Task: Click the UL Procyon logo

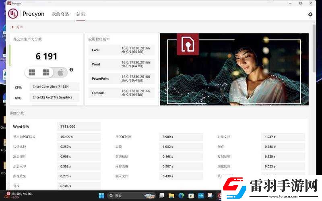Action: 13,14
